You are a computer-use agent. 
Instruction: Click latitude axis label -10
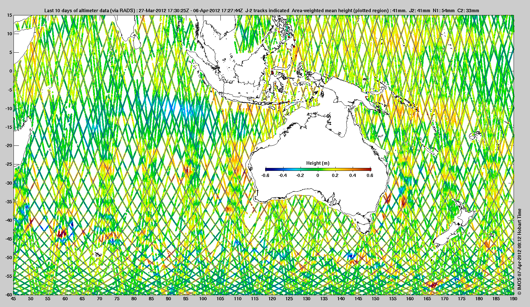[x=9, y=109]
